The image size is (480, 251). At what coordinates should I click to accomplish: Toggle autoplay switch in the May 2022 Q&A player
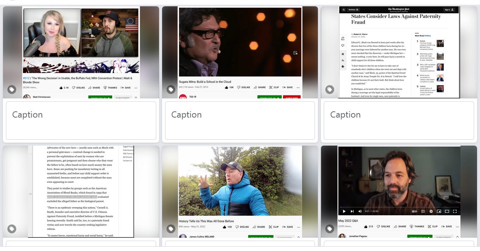[414, 211]
